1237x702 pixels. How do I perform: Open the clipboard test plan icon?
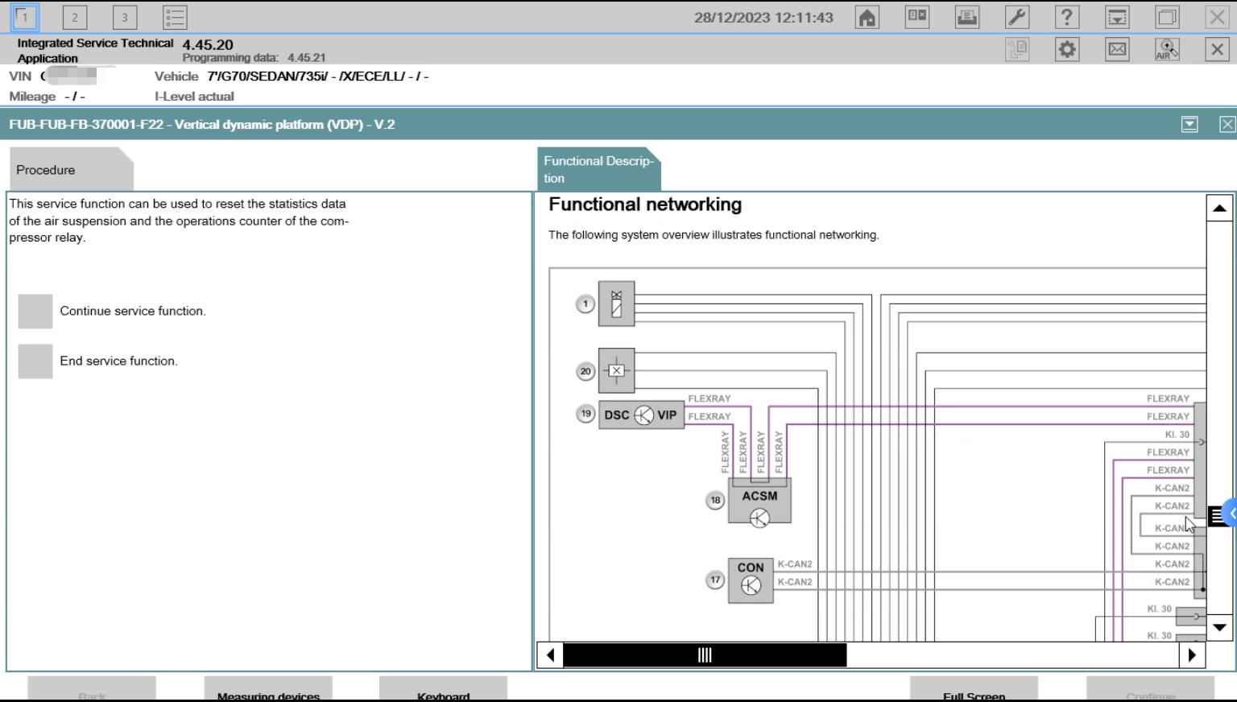[1017, 50]
